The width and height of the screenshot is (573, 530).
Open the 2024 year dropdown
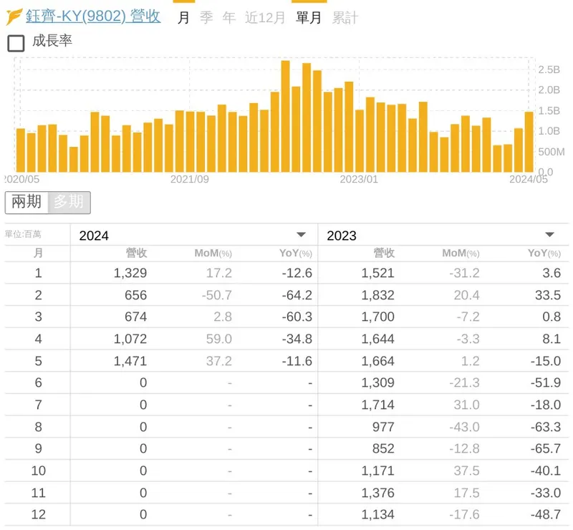pos(193,235)
